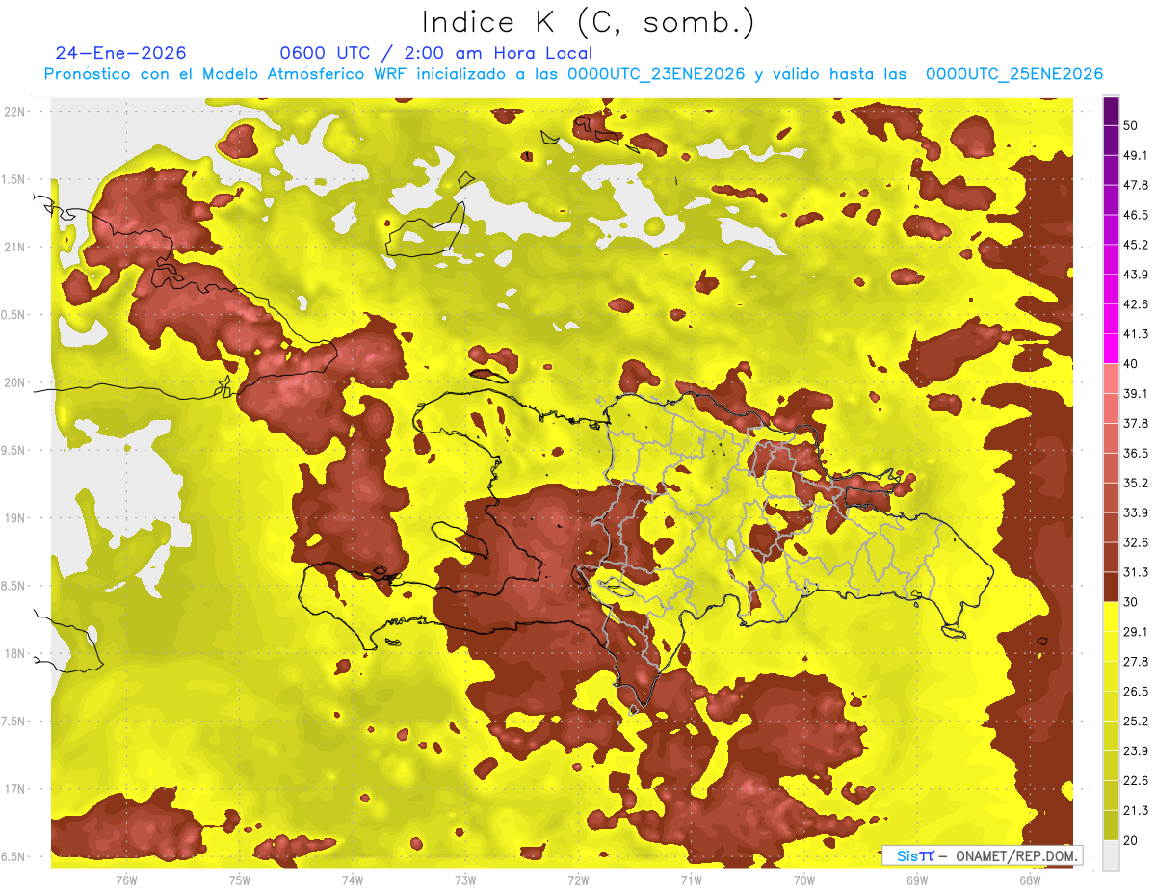Select the date text "24-Ene-2026"
The height and width of the screenshot is (893, 1156).
[121, 53]
